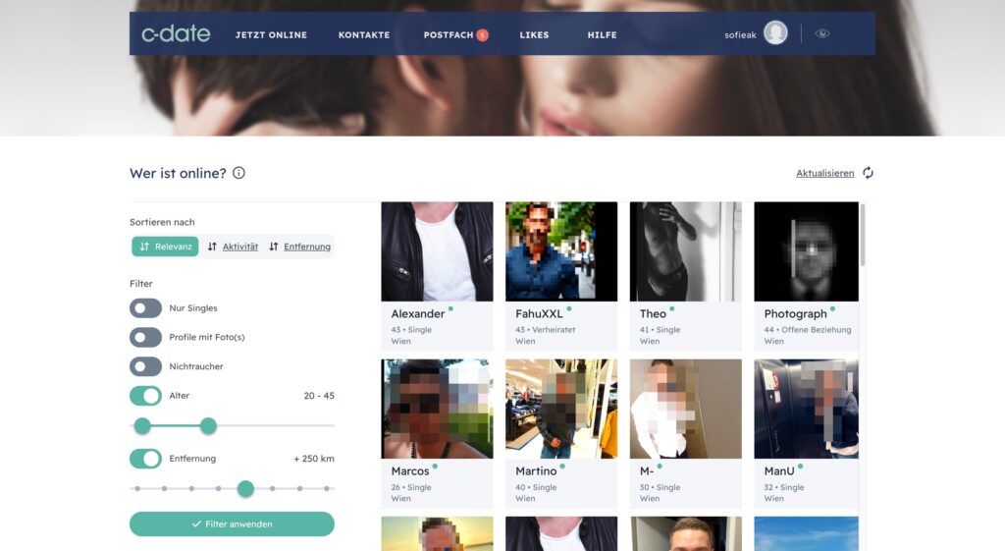The width and height of the screenshot is (1005, 551).
Task: Go to Kontakte
Action: tap(364, 35)
